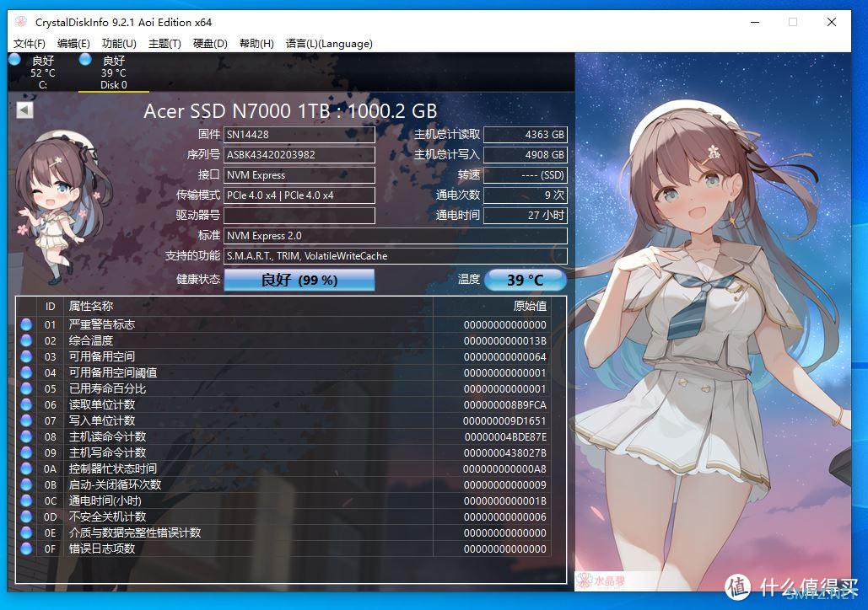Viewport: 868px width, 610px height.
Task: Click the status orb for attribute 04 可用备用空间阈值
Action: 26,372
